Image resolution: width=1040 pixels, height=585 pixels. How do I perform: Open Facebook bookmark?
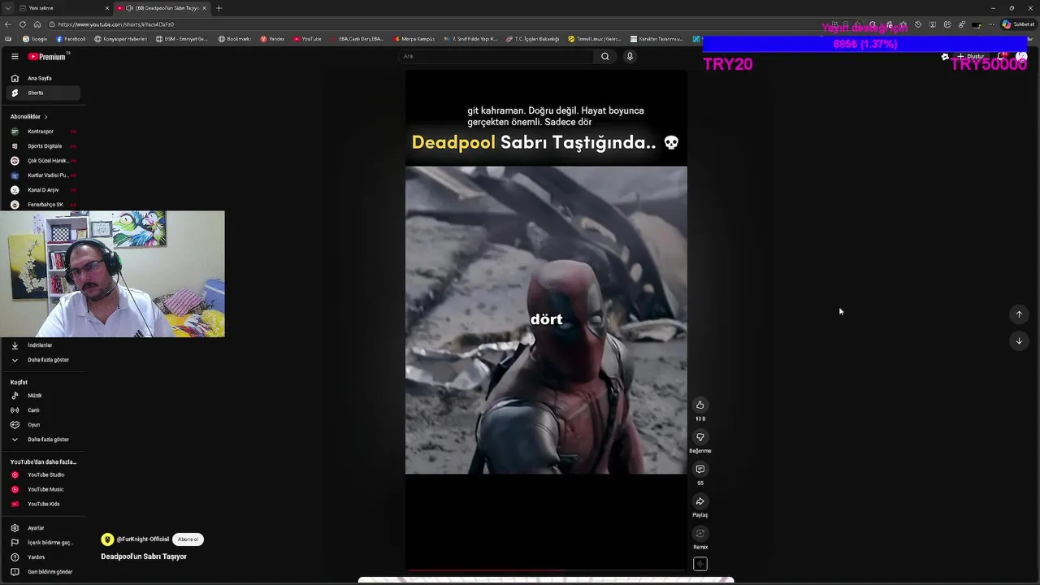(x=71, y=39)
